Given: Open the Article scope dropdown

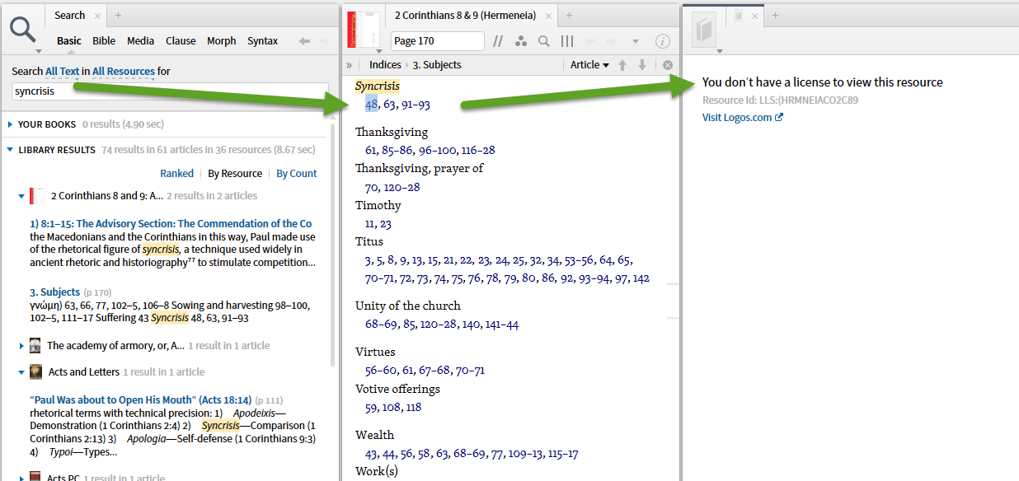Looking at the screenshot, I should click(589, 64).
